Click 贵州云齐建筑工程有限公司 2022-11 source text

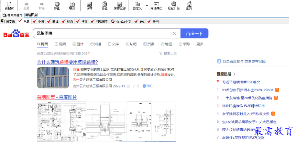coord(99,86)
